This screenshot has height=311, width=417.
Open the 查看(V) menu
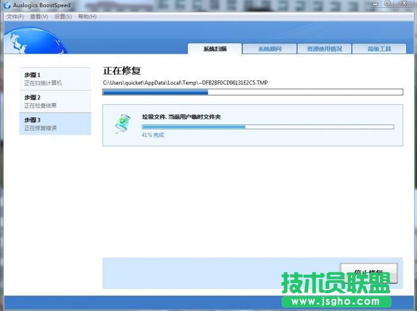point(39,17)
